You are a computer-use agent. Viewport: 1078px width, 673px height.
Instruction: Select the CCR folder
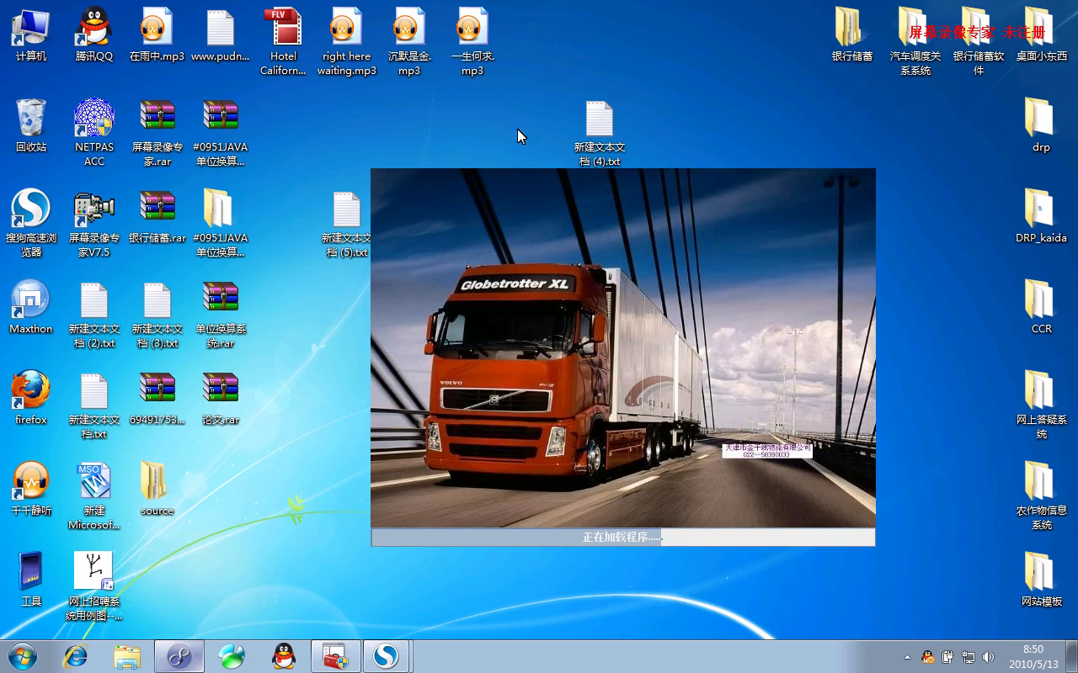point(1042,306)
